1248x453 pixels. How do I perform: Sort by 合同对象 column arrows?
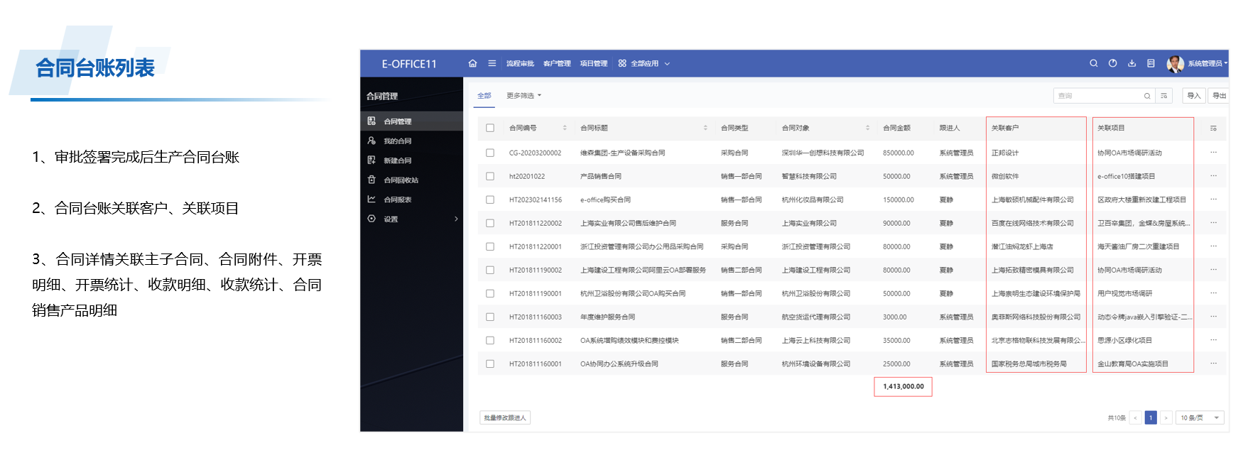tap(867, 128)
